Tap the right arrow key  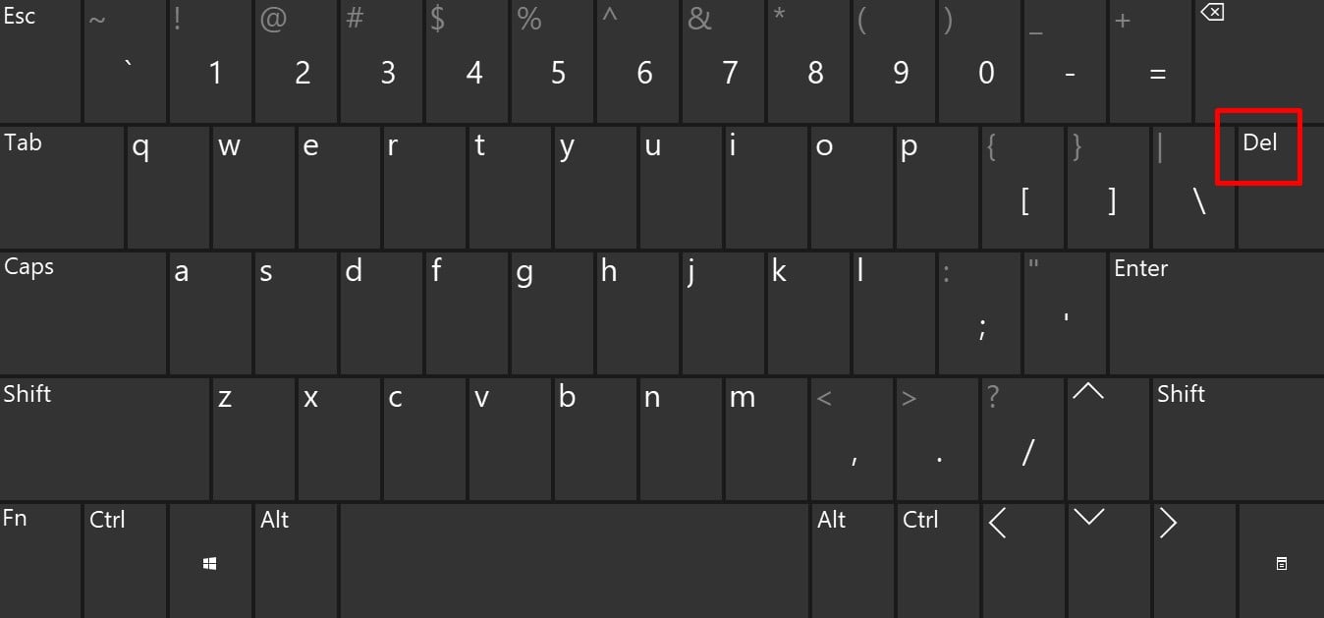click(x=1193, y=563)
